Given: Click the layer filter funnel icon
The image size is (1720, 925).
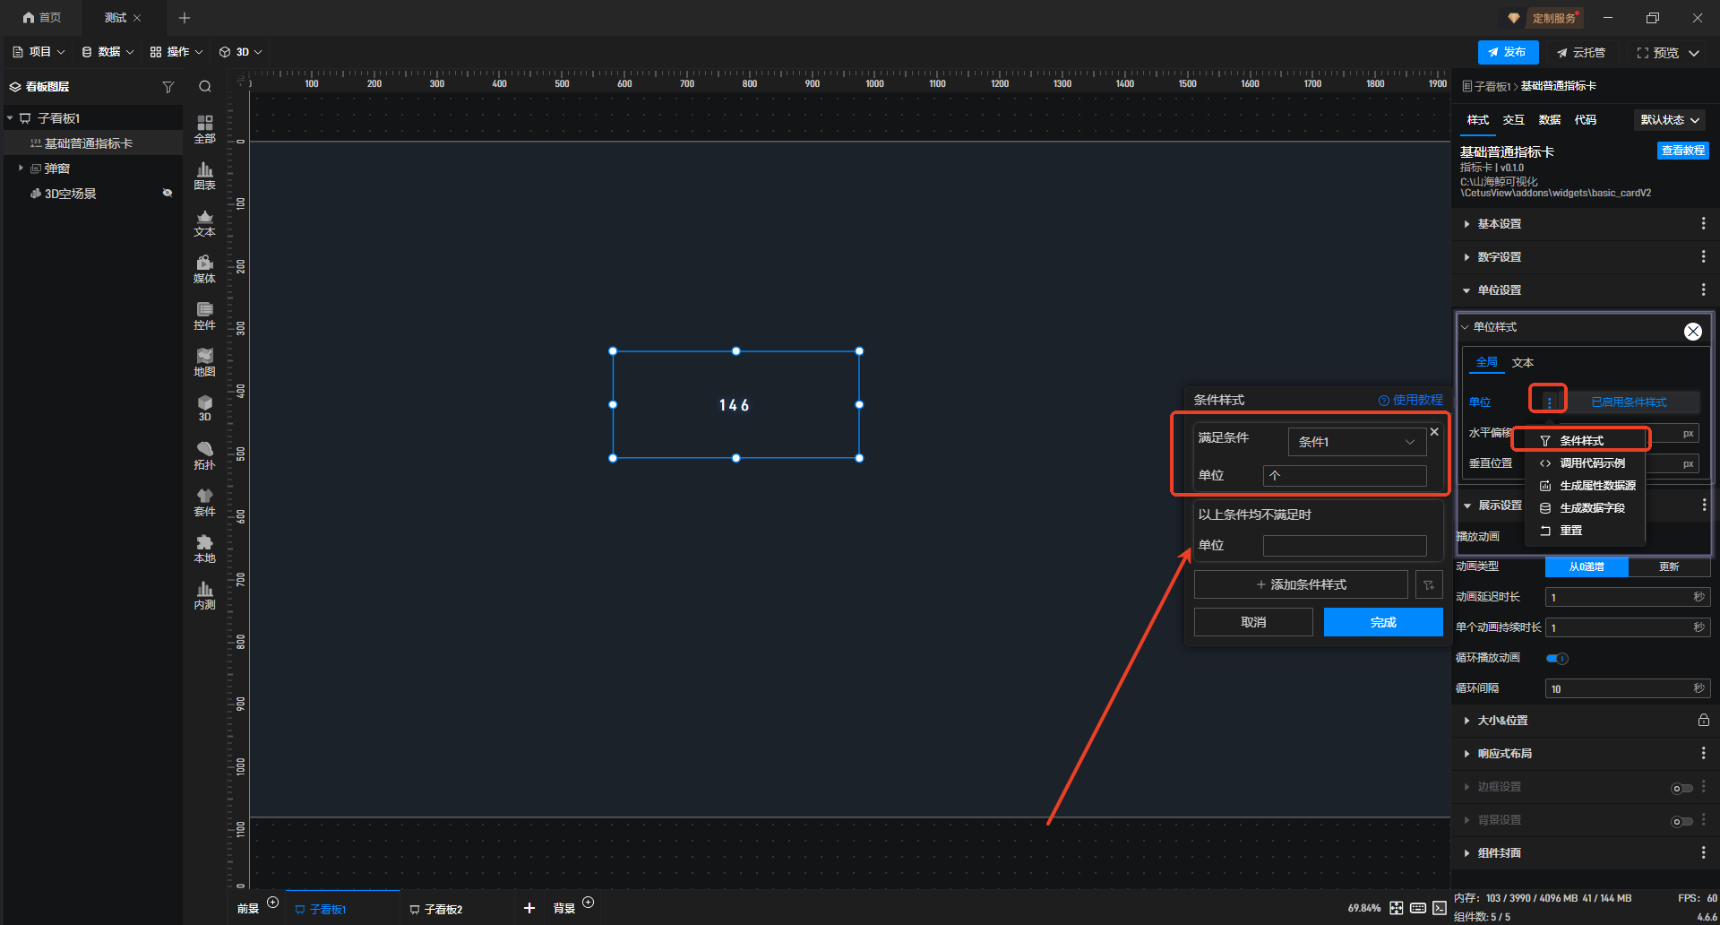Looking at the screenshot, I should tap(168, 87).
